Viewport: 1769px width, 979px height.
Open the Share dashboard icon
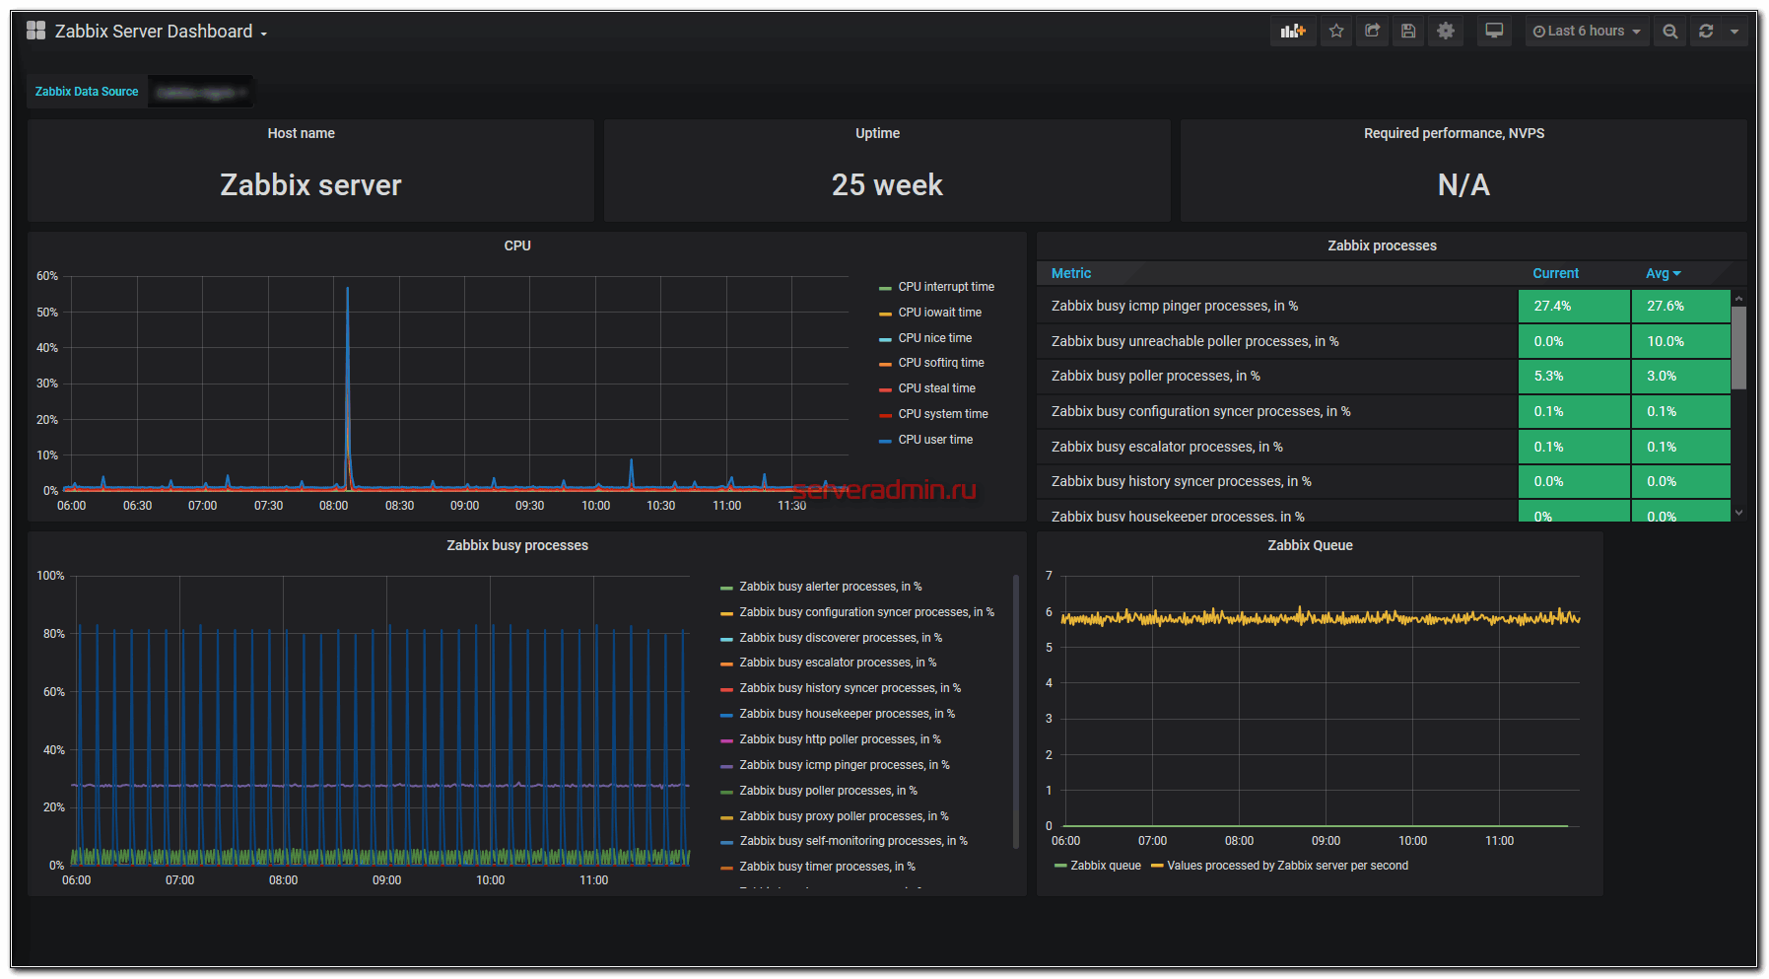click(x=1372, y=32)
